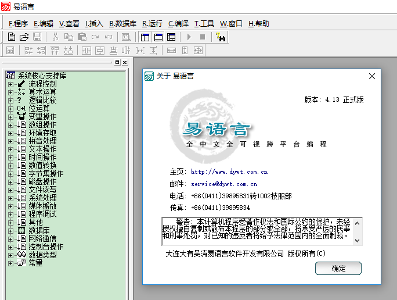Click the equal vertical spacing icon
This screenshot has width=397, height=300.
pos(153,51)
